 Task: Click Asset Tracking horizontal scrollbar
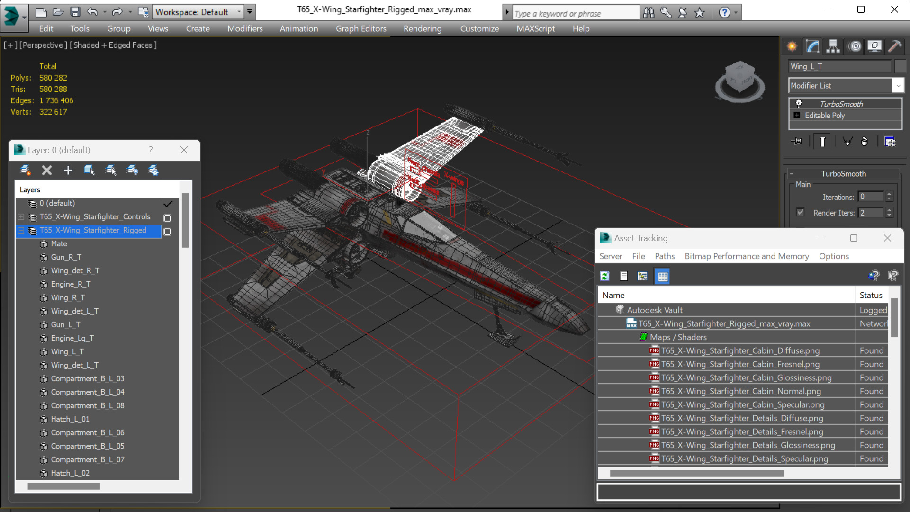point(697,473)
